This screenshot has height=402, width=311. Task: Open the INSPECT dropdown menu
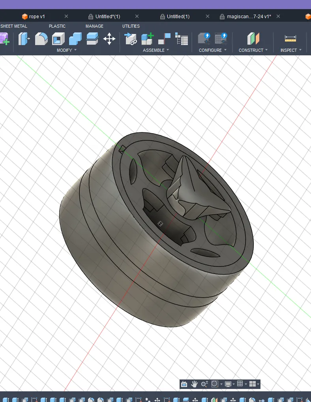point(291,50)
